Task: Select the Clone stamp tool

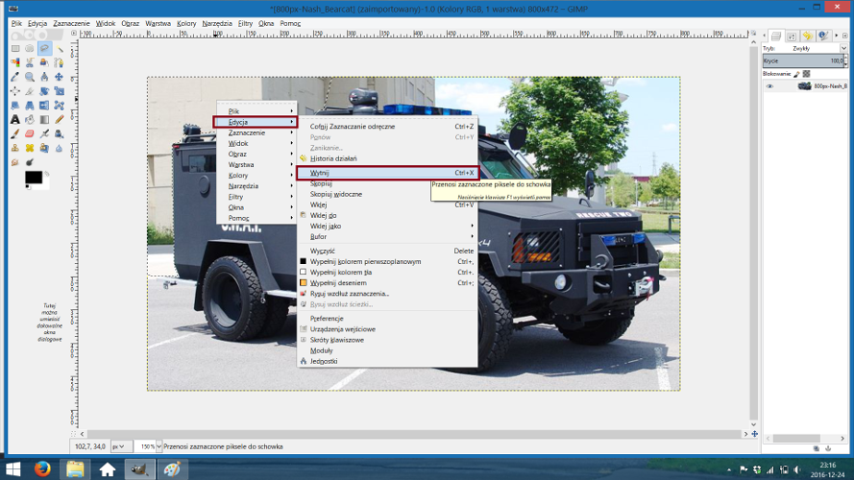Action: tap(15, 148)
